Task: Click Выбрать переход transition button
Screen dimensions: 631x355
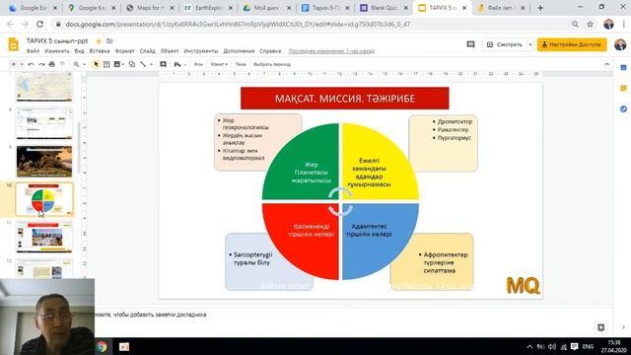Action: pos(272,64)
